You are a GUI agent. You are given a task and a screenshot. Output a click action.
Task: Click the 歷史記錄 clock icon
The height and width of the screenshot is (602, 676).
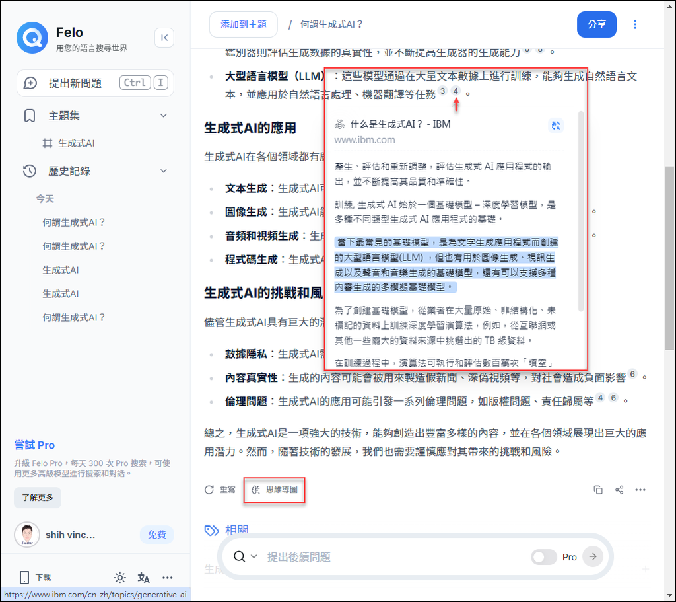tap(30, 171)
